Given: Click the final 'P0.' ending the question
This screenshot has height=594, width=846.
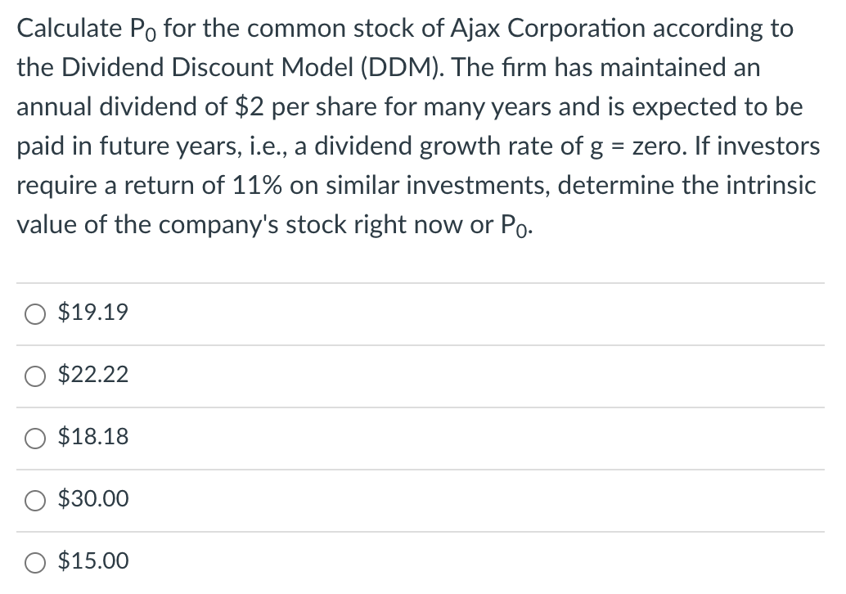Looking at the screenshot, I should (517, 226).
